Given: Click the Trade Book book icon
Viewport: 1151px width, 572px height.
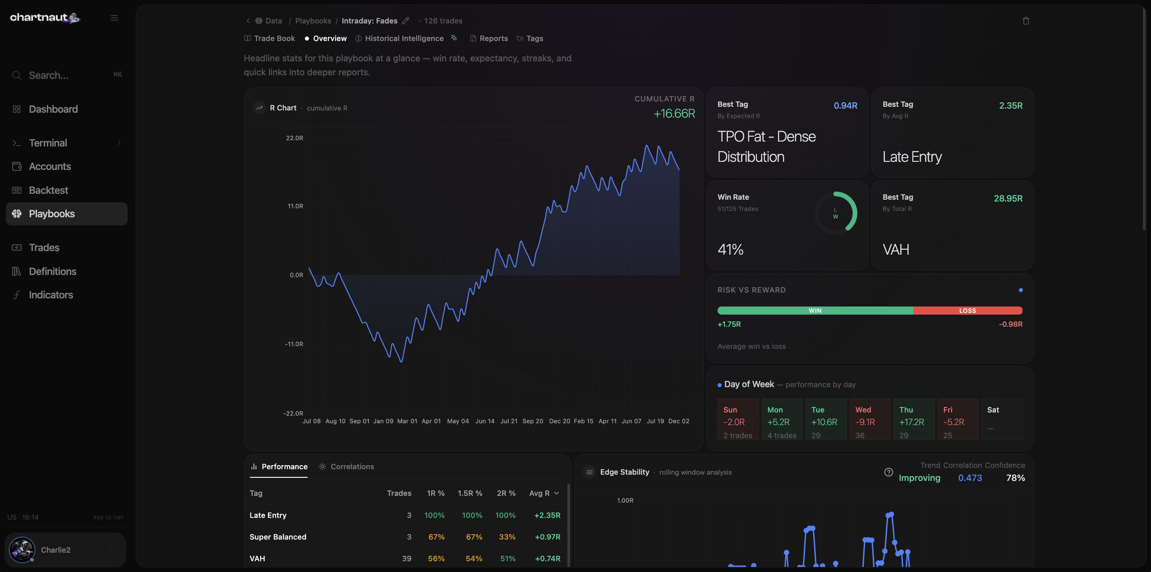Looking at the screenshot, I should click(x=248, y=38).
